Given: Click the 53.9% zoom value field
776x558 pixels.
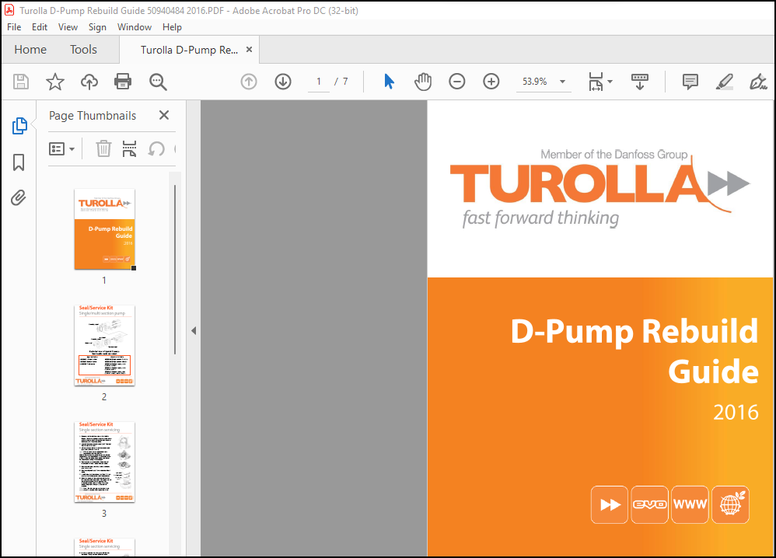Looking at the screenshot, I should 534,82.
